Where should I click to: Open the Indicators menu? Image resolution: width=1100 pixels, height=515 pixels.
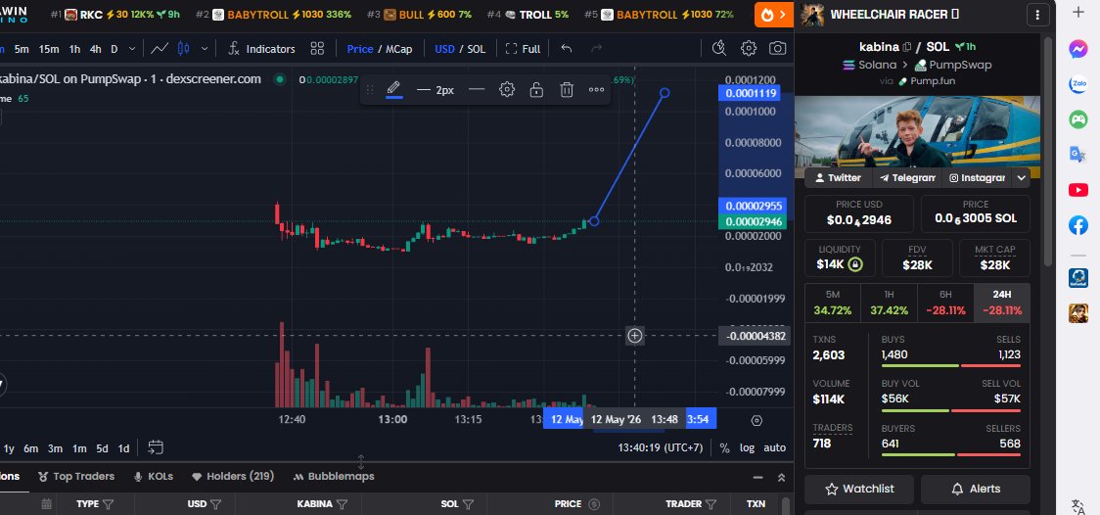[x=261, y=48]
